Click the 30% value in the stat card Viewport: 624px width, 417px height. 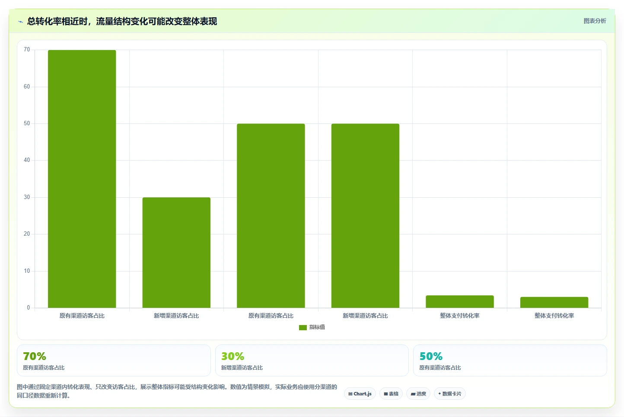[x=232, y=356]
